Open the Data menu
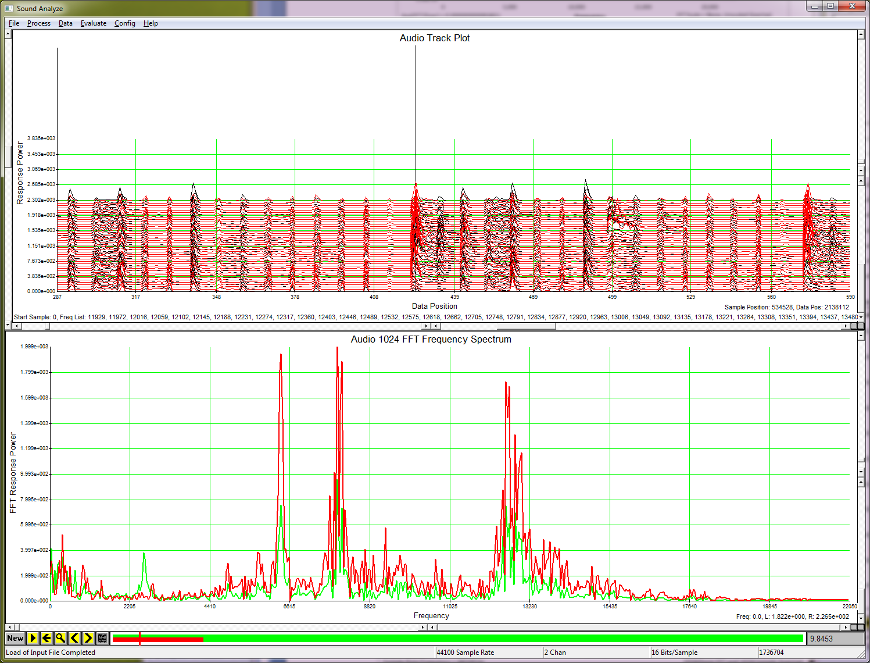Image resolution: width=870 pixels, height=663 pixels. point(65,23)
